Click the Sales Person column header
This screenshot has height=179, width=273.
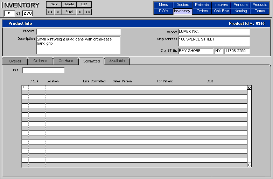point(122,81)
